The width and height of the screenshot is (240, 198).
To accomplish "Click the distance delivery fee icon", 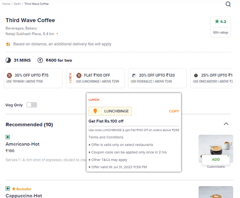I will (x=8, y=44).
